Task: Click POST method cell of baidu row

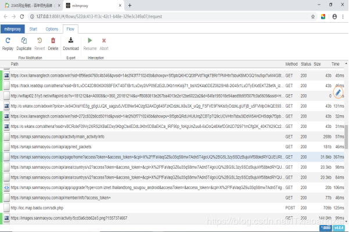Action: pyautogui.click(x=290, y=208)
